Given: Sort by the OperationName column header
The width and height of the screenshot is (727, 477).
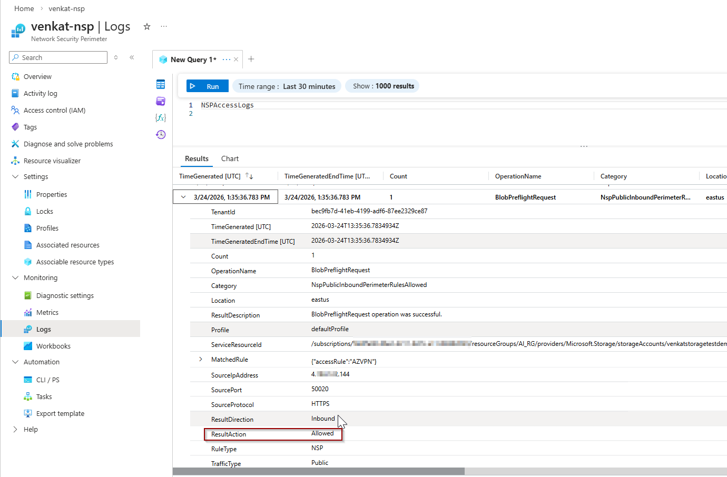Looking at the screenshot, I should [518, 176].
